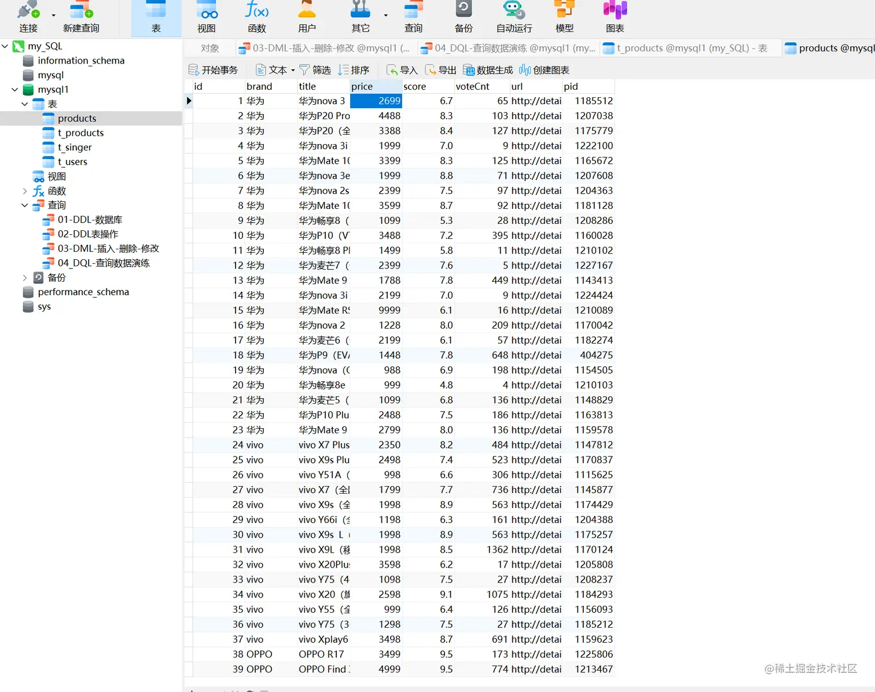Click the id column header

click(218, 86)
